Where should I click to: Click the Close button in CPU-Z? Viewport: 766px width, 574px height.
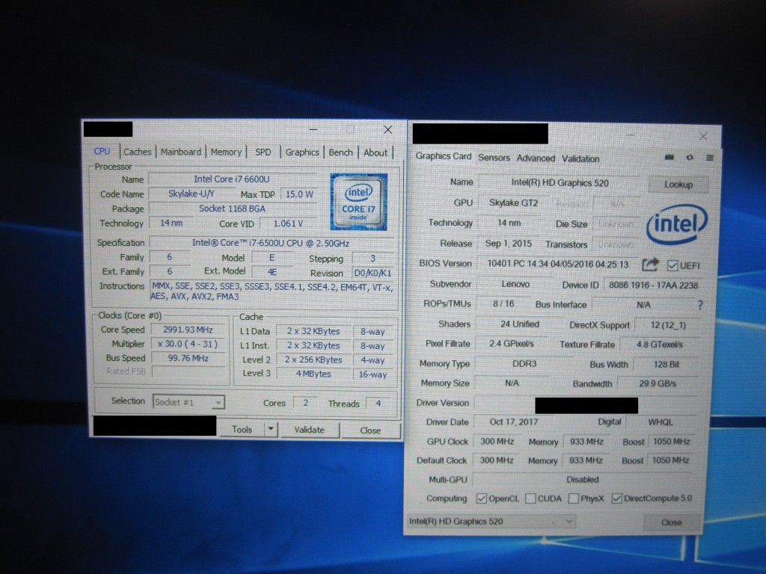(370, 430)
